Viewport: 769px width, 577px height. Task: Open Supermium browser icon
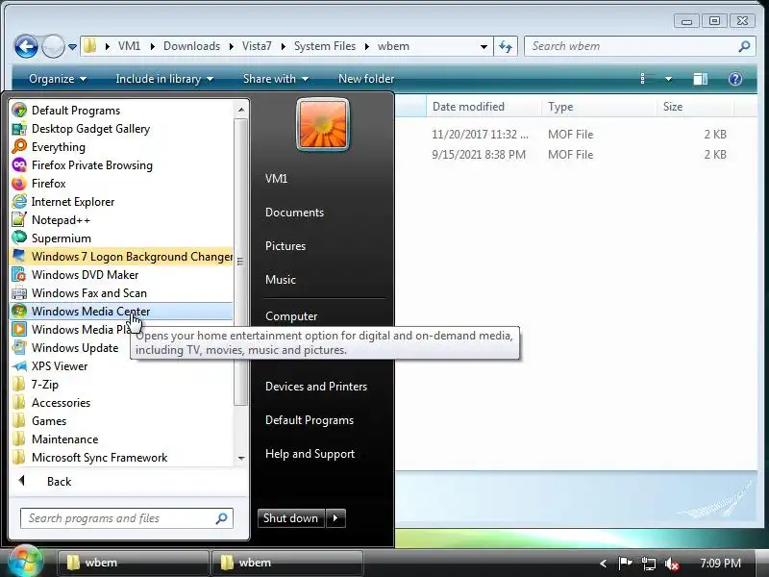(19, 238)
